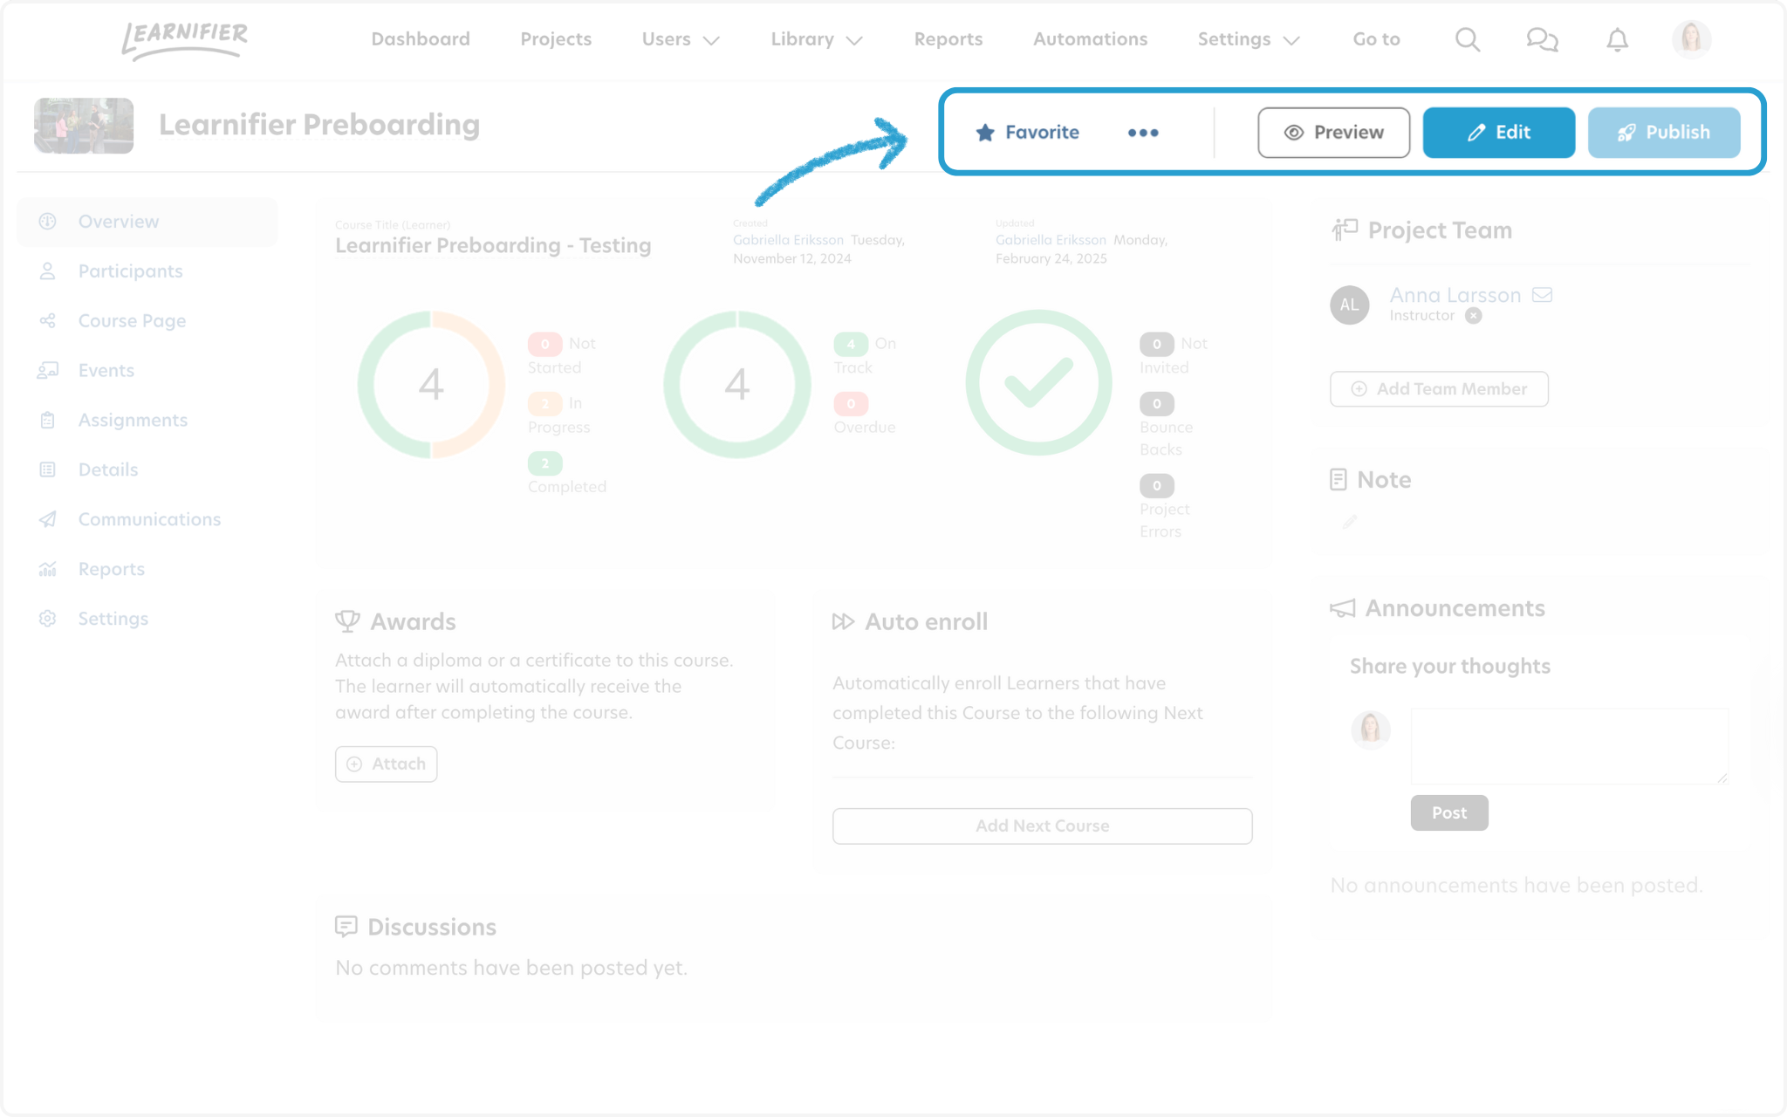Click the Overdue count badge

(851, 403)
